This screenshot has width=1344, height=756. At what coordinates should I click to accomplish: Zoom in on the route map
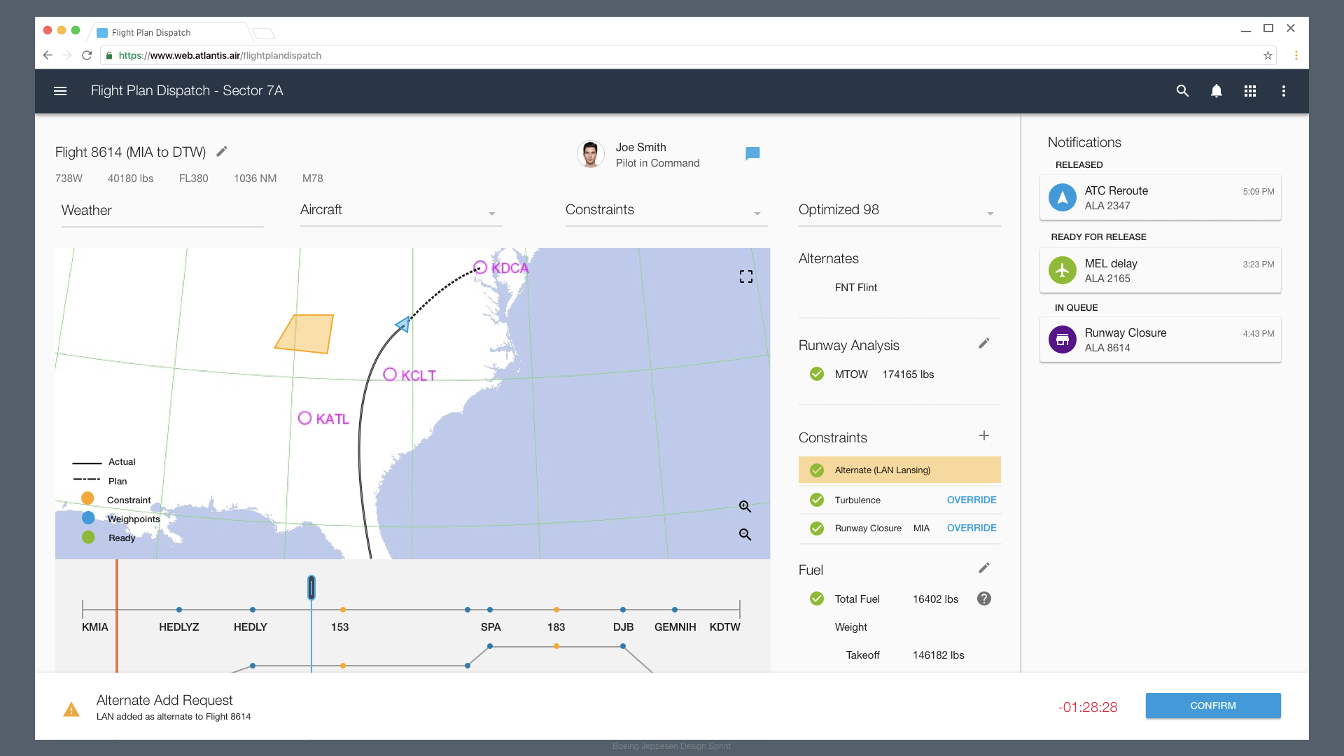coord(744,506)
